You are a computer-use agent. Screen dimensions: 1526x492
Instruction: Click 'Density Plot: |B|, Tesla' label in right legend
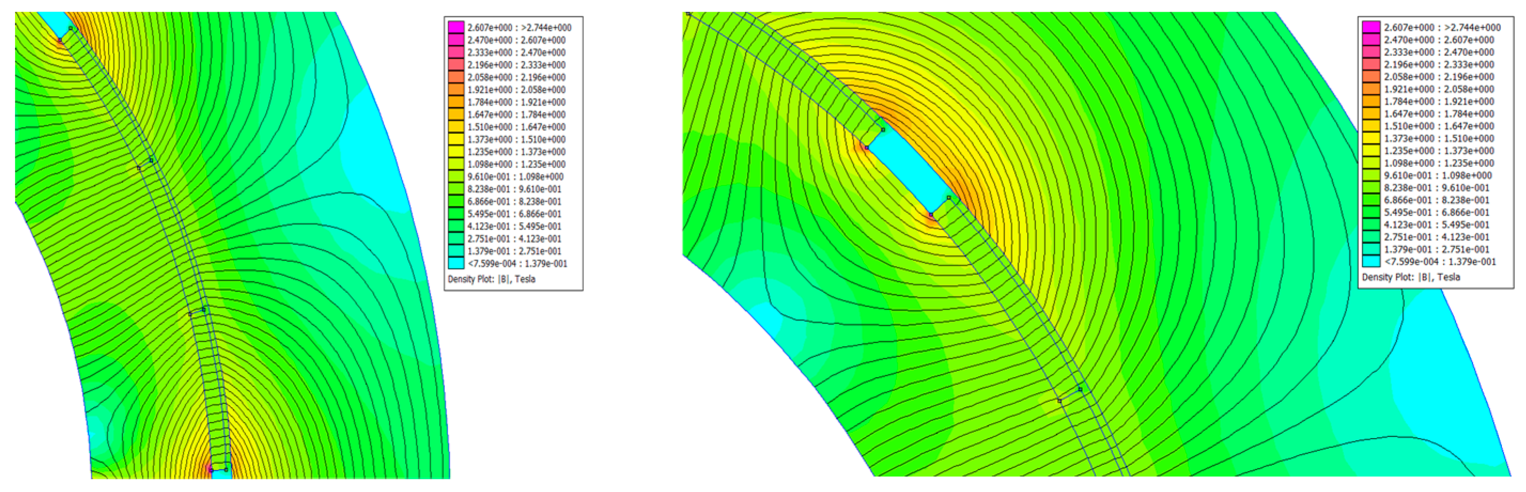coord(1411,277)
